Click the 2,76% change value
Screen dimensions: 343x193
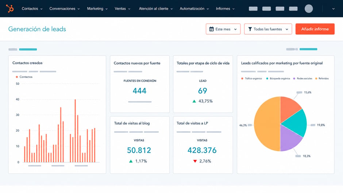point(205,161)
